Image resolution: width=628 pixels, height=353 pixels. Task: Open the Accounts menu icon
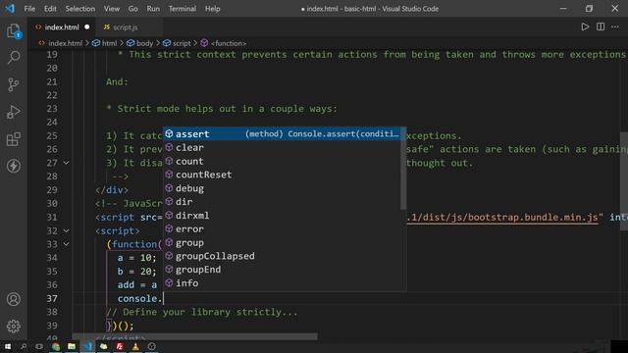pos(14,299)
